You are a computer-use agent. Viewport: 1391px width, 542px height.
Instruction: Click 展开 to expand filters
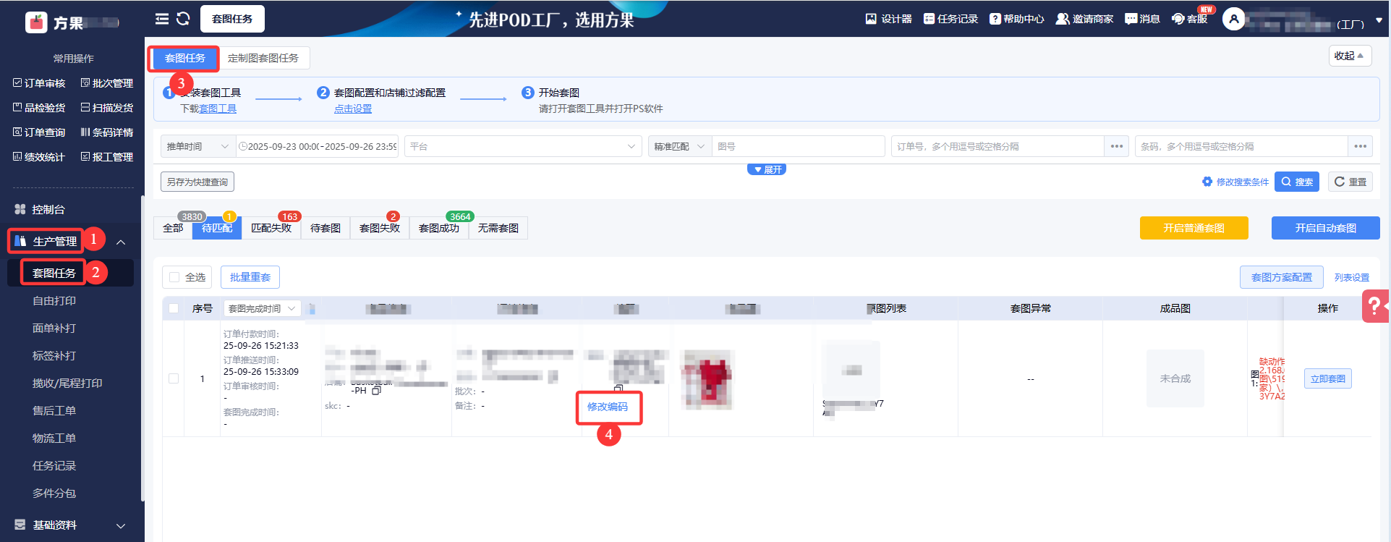pyautogui.click(x=767, y=169)
